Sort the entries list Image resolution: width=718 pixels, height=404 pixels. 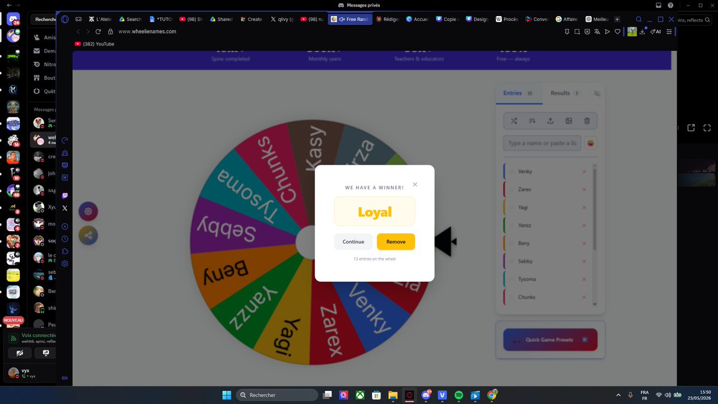[532, 121]
